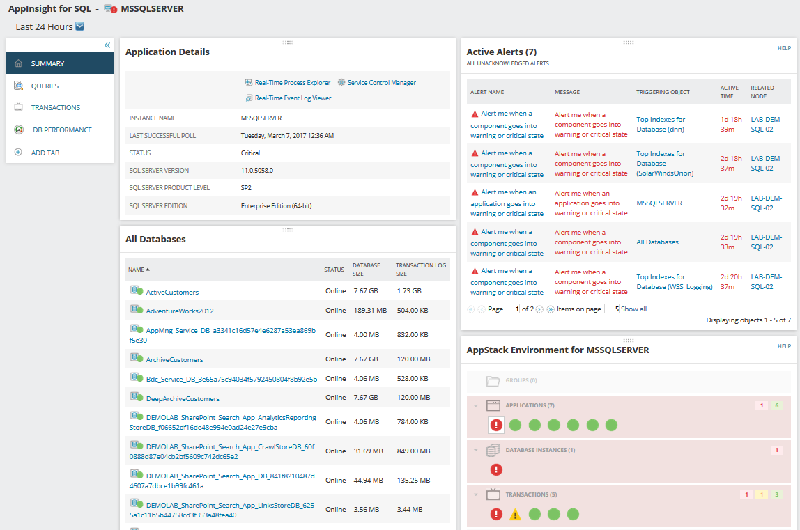Click the red count badge in Applications

pos(762,405)
